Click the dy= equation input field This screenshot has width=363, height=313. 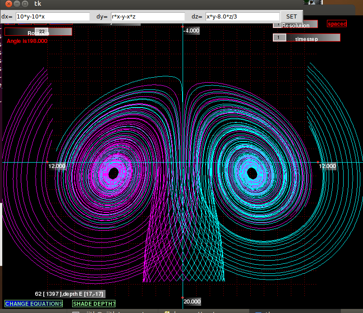click(x=149, y=16)
